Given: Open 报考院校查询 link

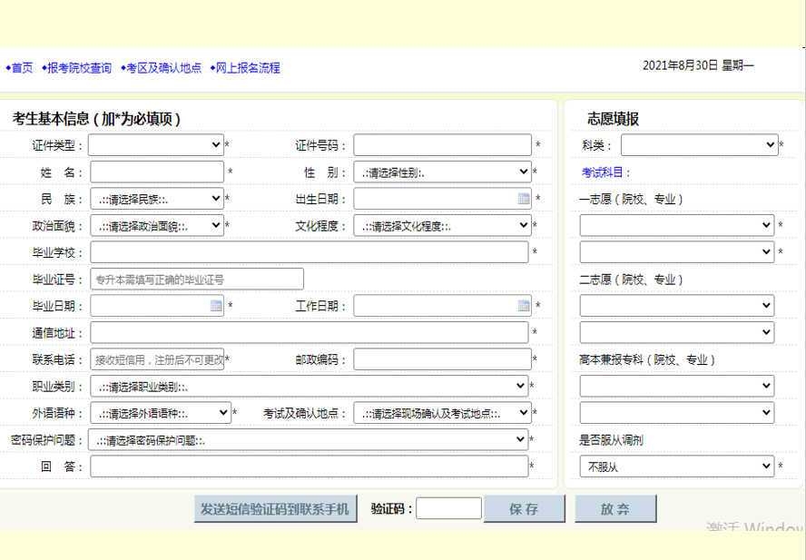Looking at the screenshot, I should click(79, 68).
